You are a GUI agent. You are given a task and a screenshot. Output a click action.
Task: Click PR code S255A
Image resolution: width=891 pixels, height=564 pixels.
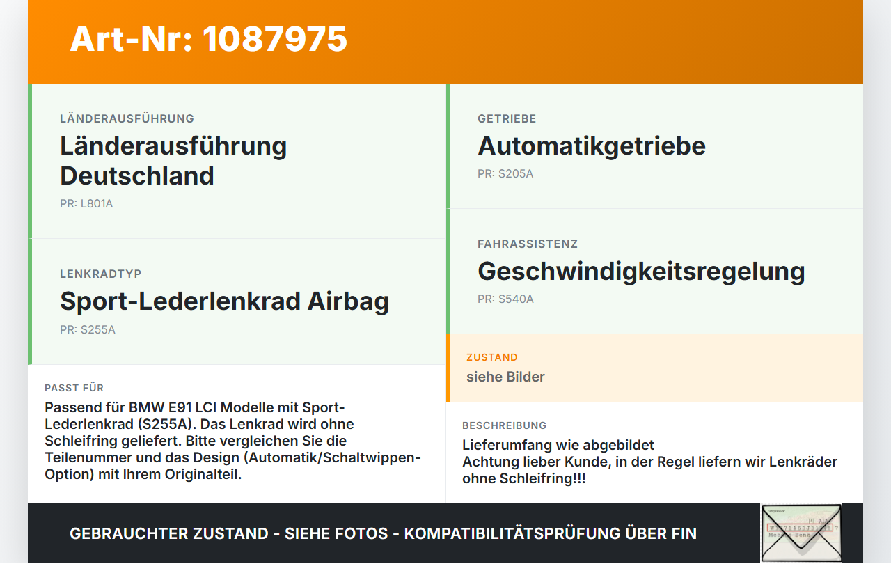coord(88,330)
